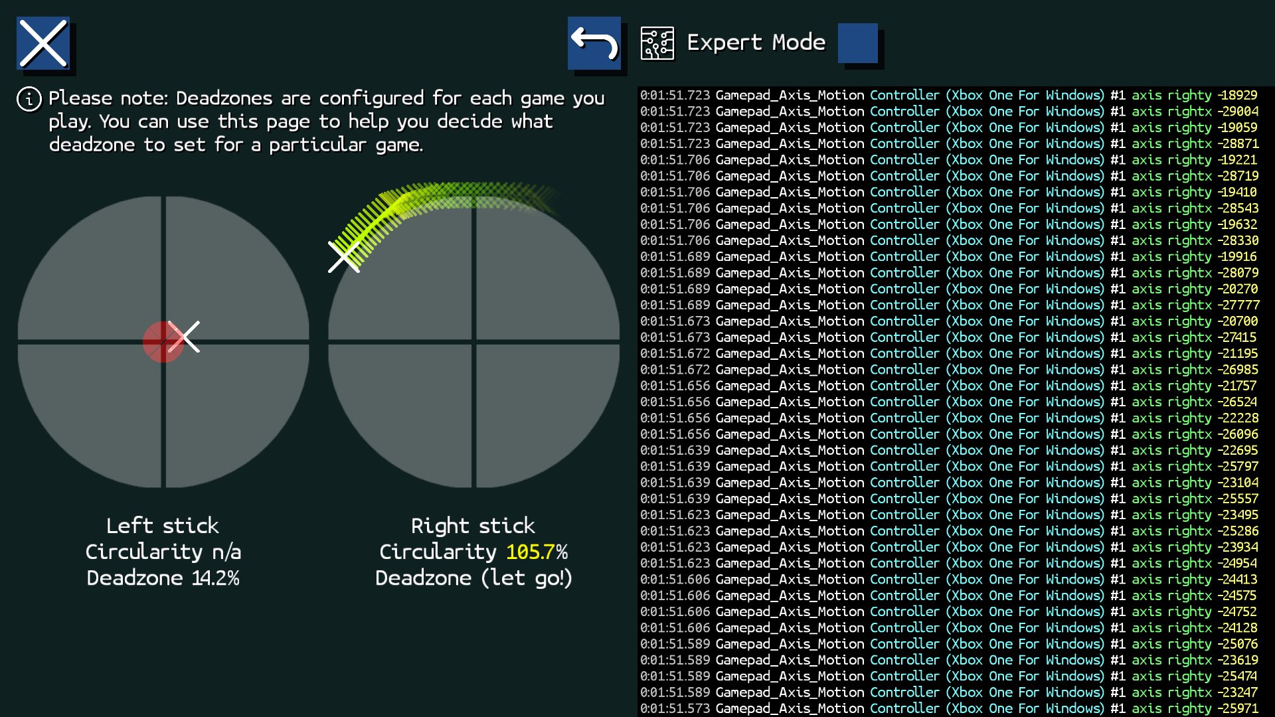Click the right stick circular gauge
This screenshot has width=1275, height=717.
pos(545,412)
